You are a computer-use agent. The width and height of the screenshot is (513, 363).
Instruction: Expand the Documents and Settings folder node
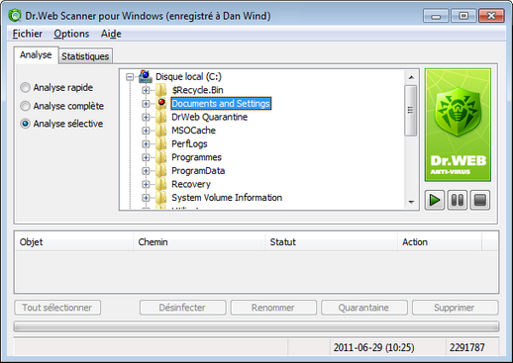pyautogui.click(x=146, y=104)
